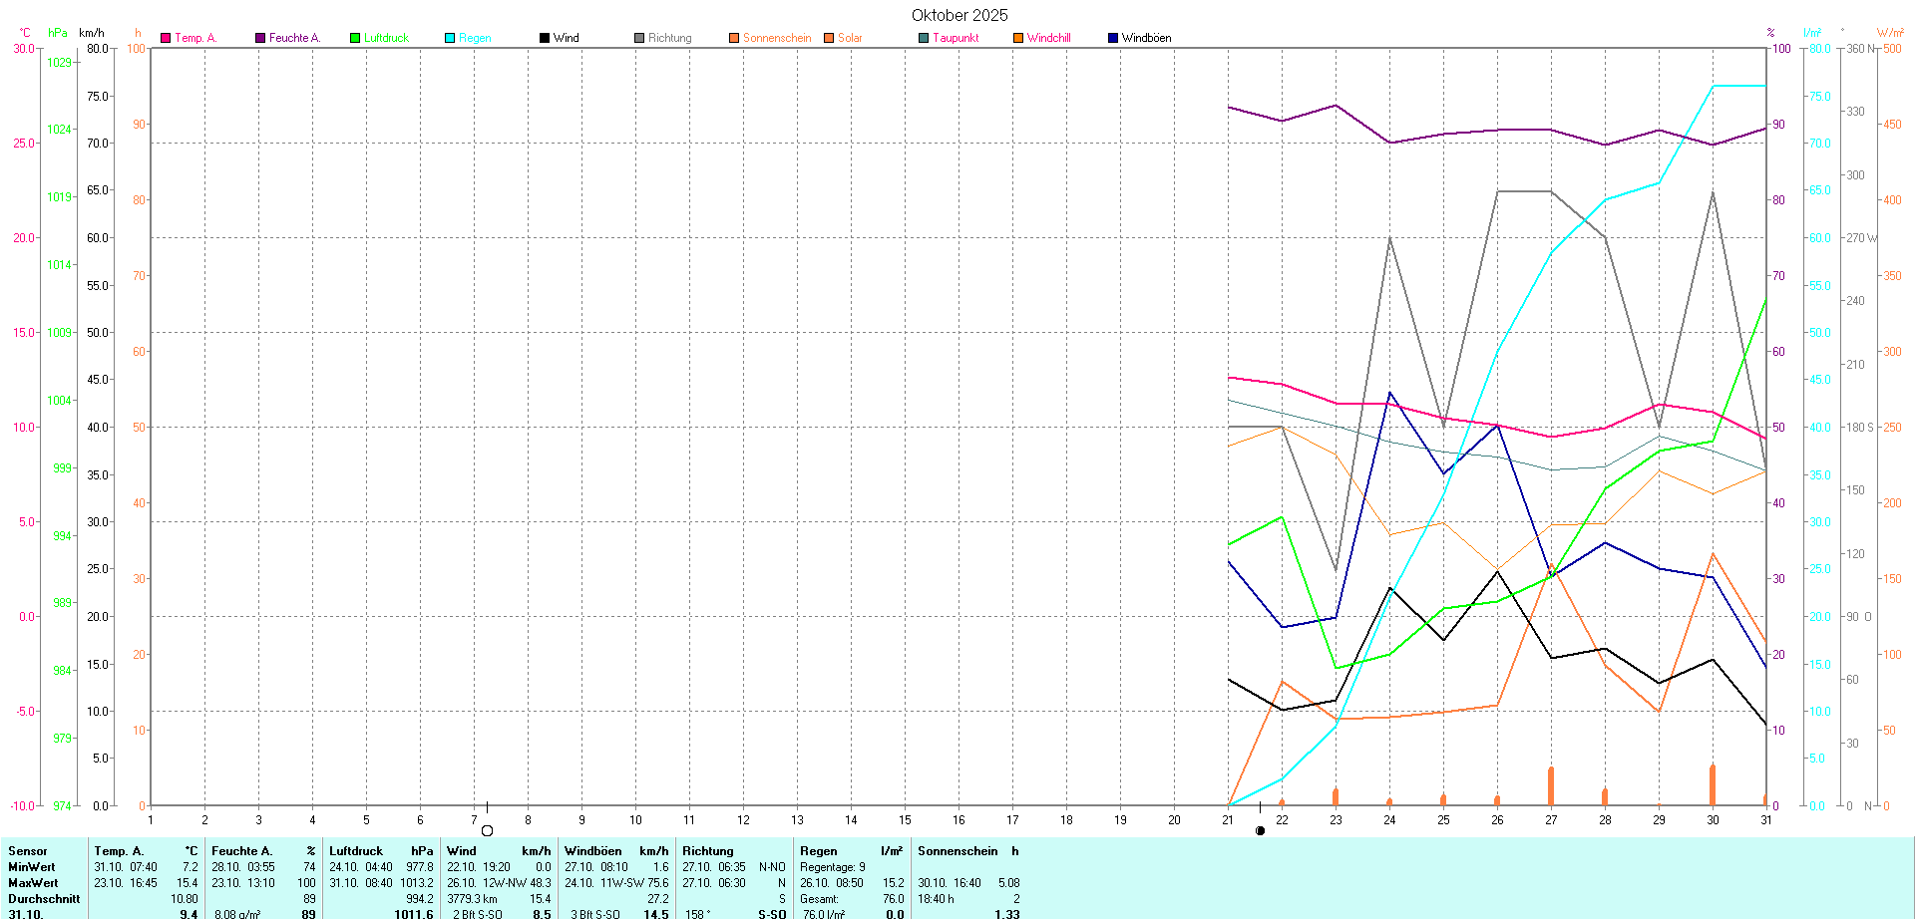Click the MaxWert row label in table
The height and width of the screenshot is (919, 1915).
point(33,883)
